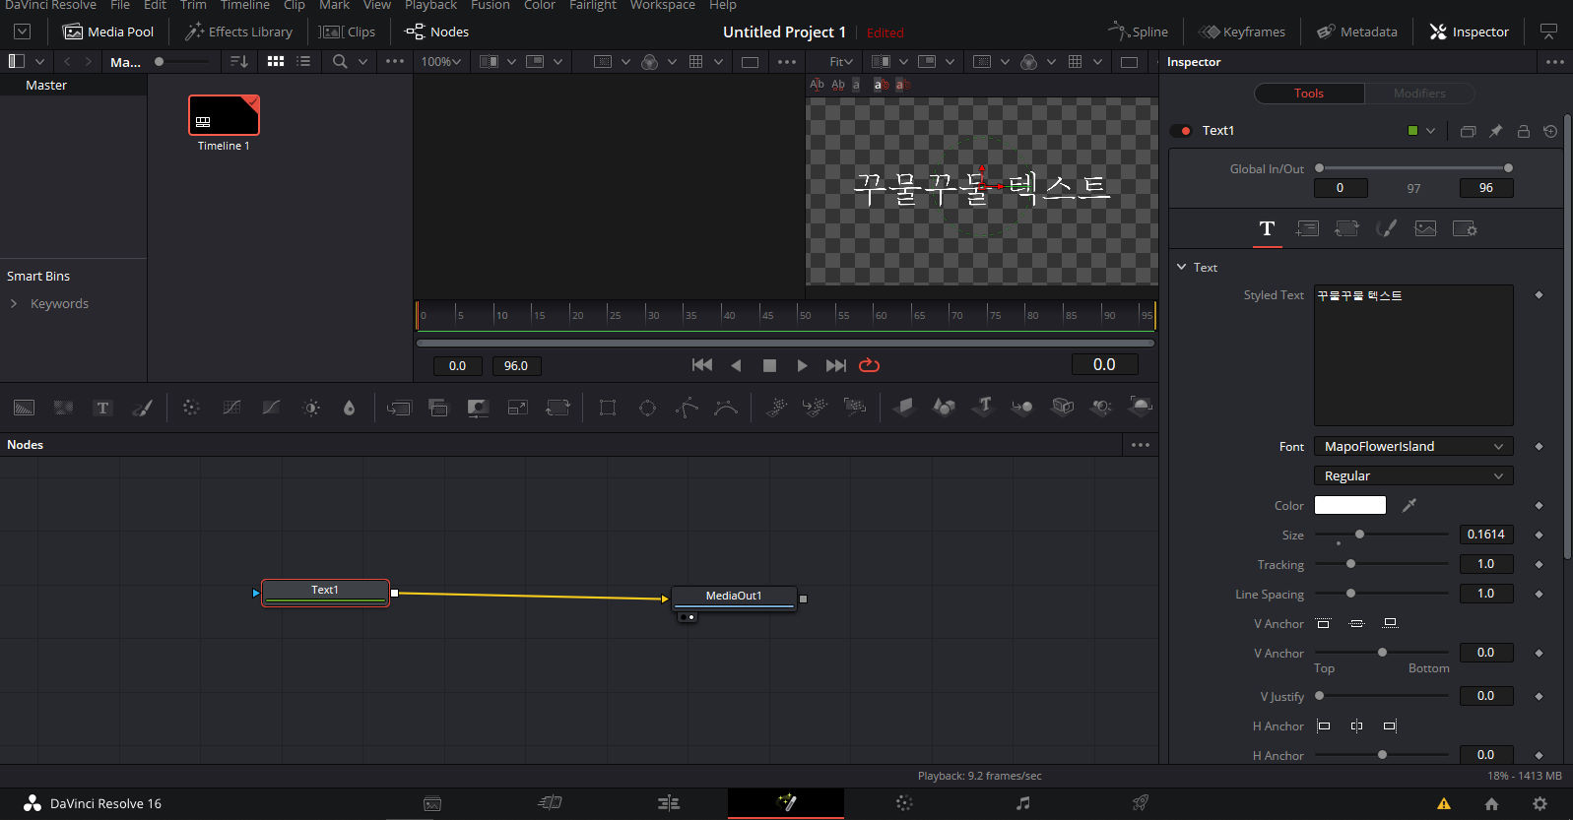Show the Spline editor
The width and height of the screenshot is (1573, 820).
coord(1138,32)
